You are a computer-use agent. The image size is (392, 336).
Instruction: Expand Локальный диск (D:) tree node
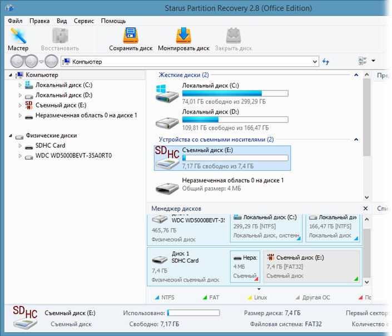click(20, 95)
